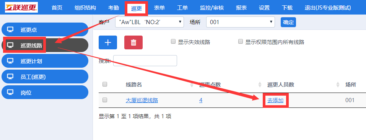Screen dimensions: 366x140
Task: Select 员工(巡更) in sidebar
Action: coord(45,77)
